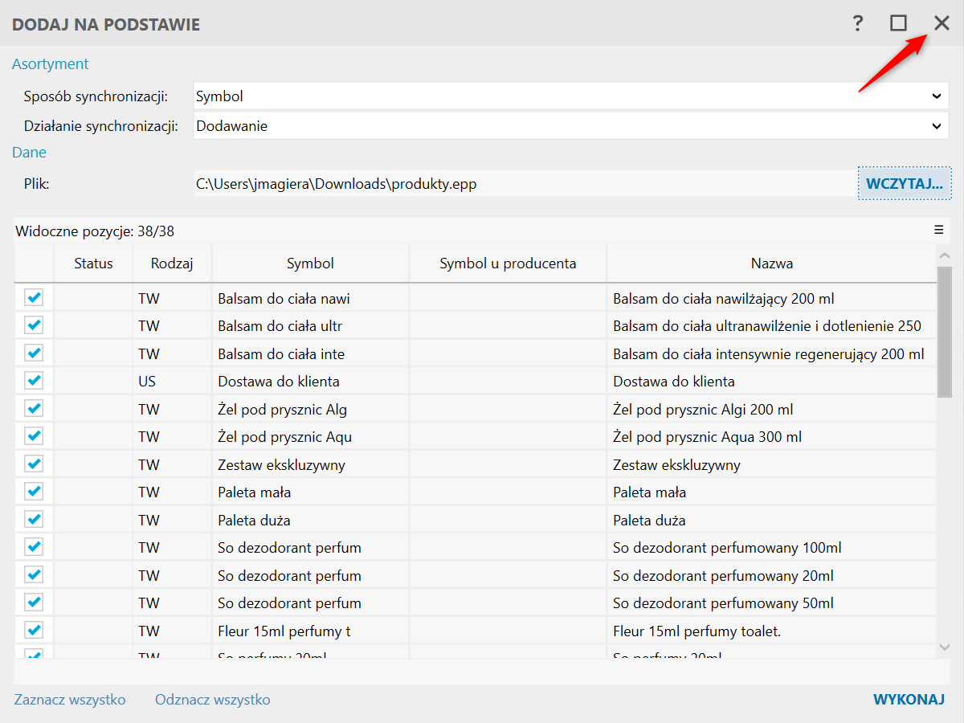
Task: Uncheck the Fleur 15ml perfumy row
Action: 34,630
